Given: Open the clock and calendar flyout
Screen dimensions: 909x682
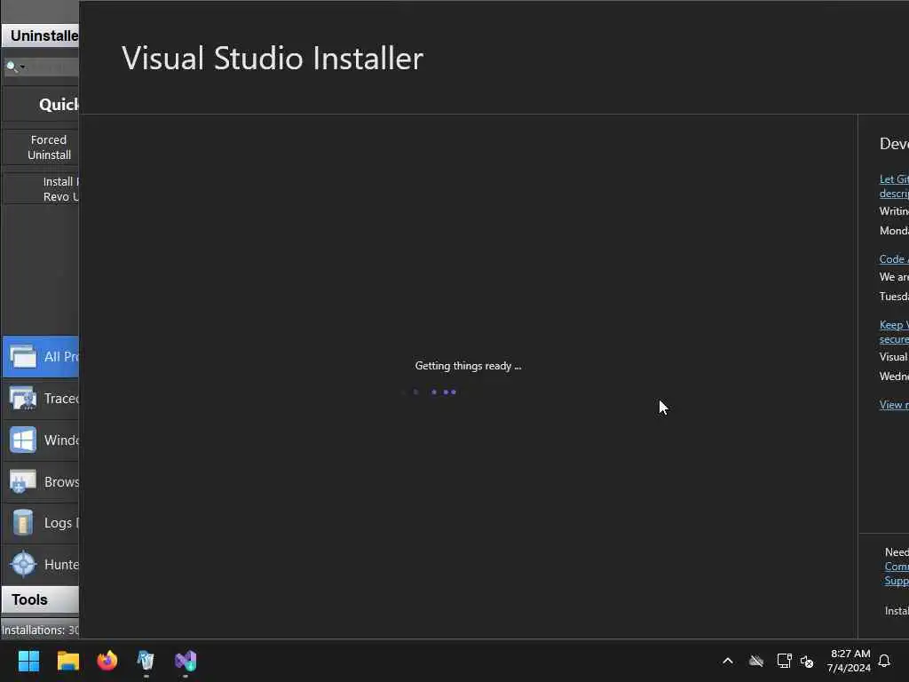Looking at the screenshot, I should pyautogui.click(x=850, y=661).
